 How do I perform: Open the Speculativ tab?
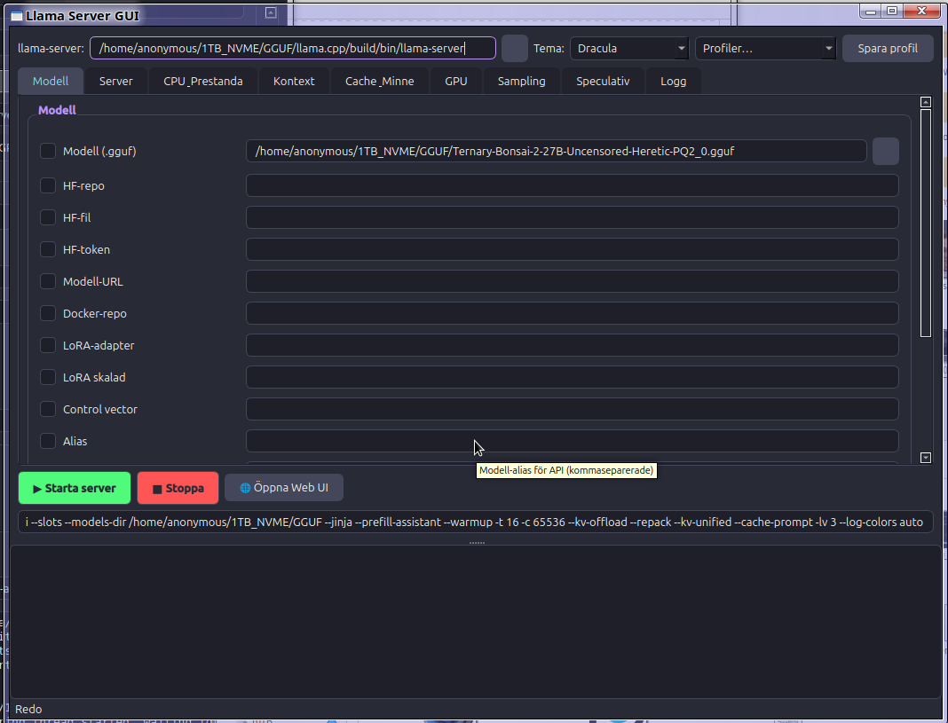(603, 81)
